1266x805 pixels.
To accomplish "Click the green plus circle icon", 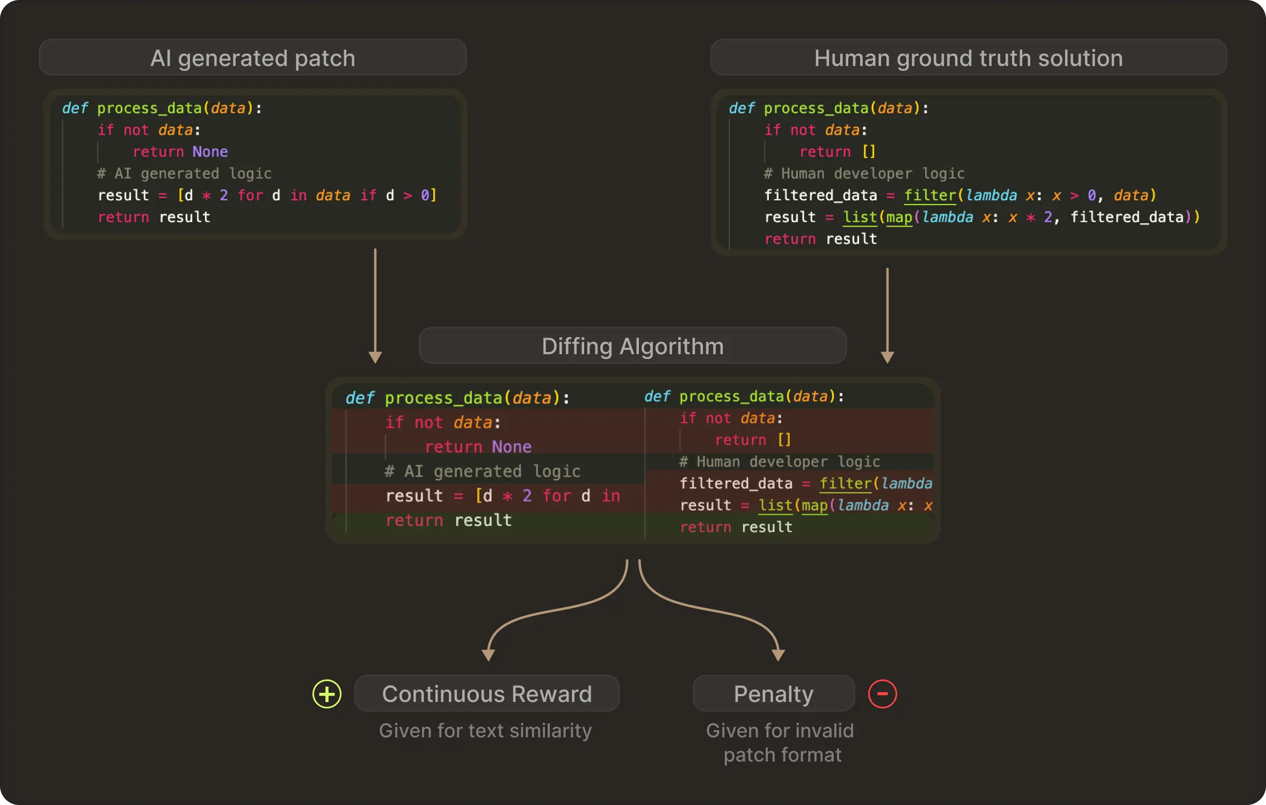I will pyautogui.click(x=327, y=694).
